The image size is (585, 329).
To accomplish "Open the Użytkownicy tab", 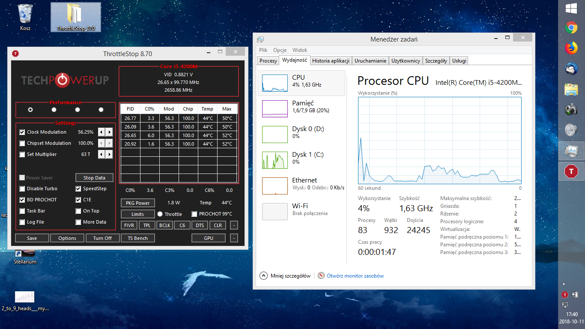I will pos(406,61).
